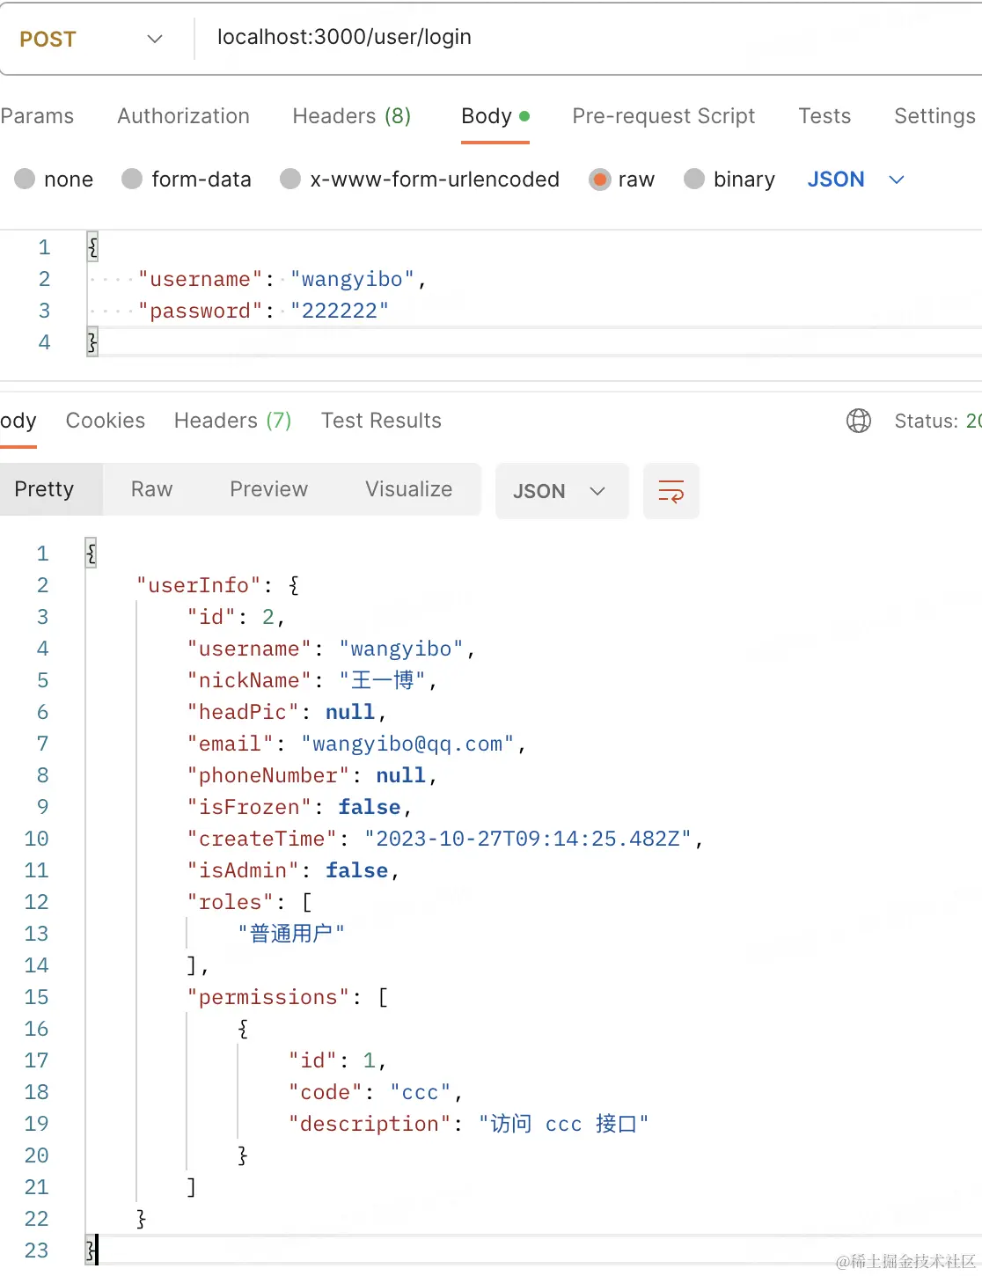Click the globe network icon
Viewport: 982px width, 1276px height.
(859, 421)
